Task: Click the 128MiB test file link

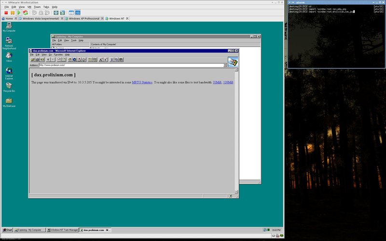Action: 228,82
